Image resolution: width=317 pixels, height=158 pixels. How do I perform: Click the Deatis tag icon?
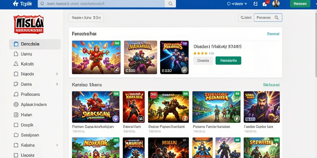16,84
